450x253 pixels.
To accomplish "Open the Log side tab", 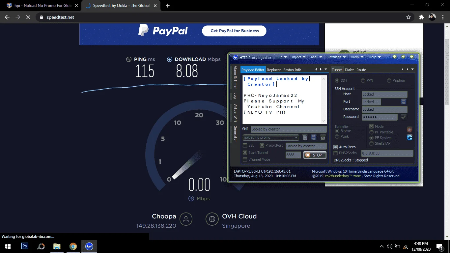I will coord(235,96).
